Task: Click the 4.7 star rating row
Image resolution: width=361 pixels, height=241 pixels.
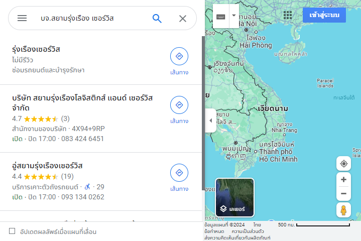Action: pyautogui.click(x=41, y=119)
